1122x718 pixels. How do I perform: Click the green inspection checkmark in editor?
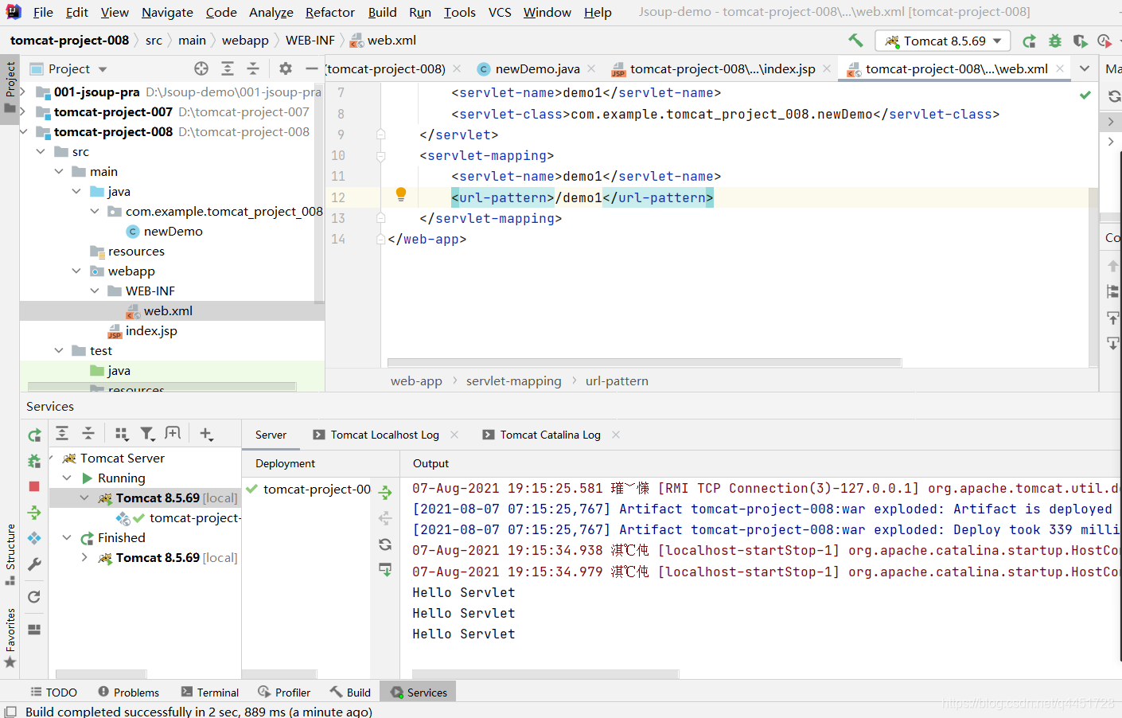1085,95
